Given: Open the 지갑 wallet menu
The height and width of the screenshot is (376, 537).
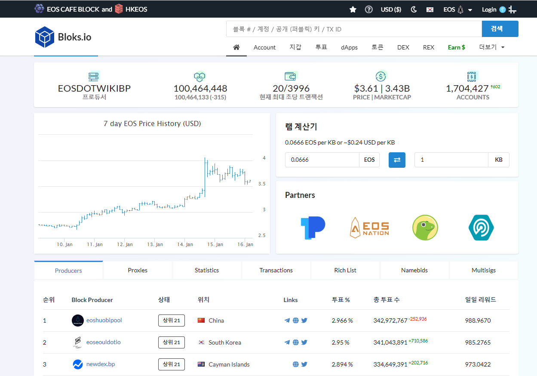Looking at the screenshot, I should [295, 47].
